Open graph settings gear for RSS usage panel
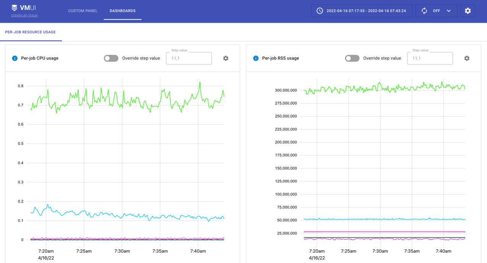The image size is (487, 263). click(x=467, y=58)
